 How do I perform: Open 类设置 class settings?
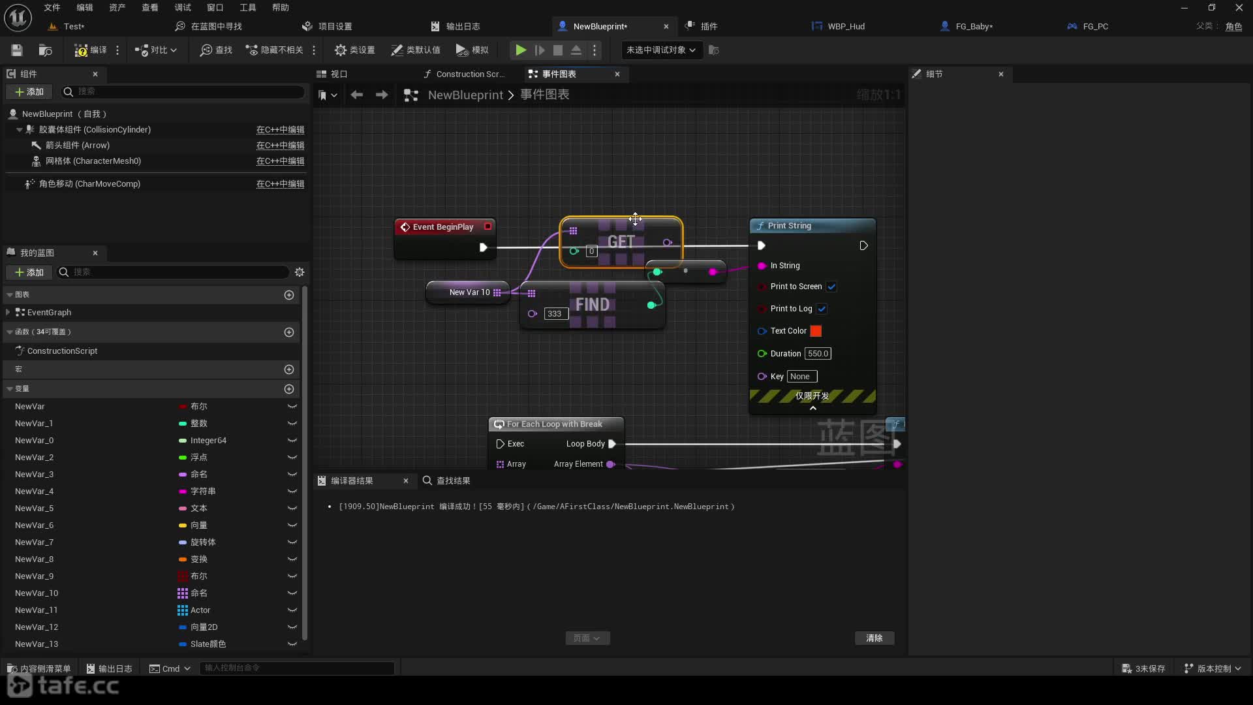point(354,50)
